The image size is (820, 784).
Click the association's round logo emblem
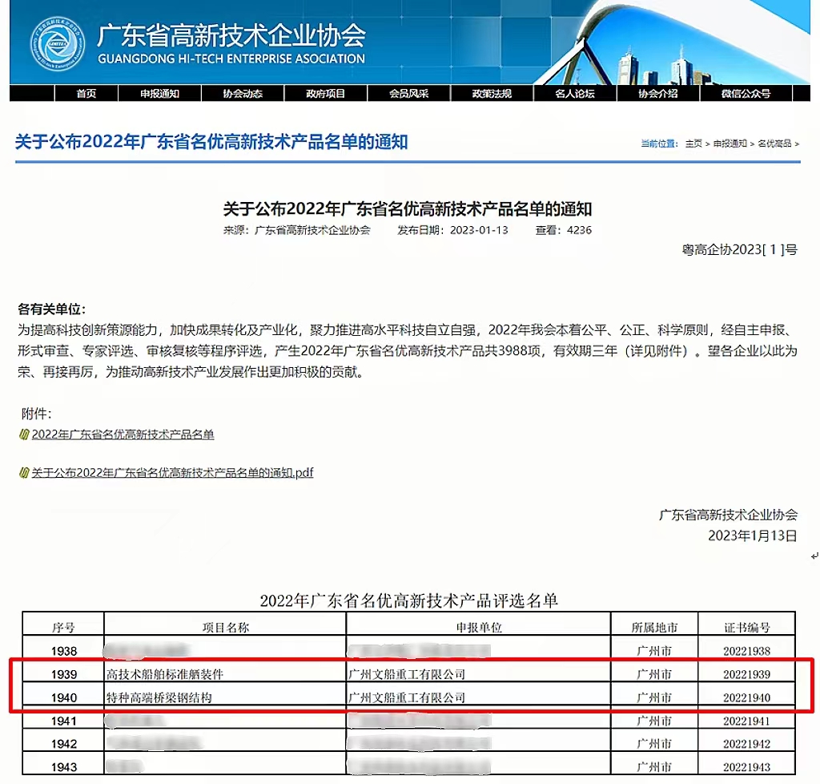click(x=58, y=44)
